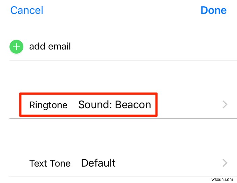Open Text Tone row's right chevron

tap(225, 163)
